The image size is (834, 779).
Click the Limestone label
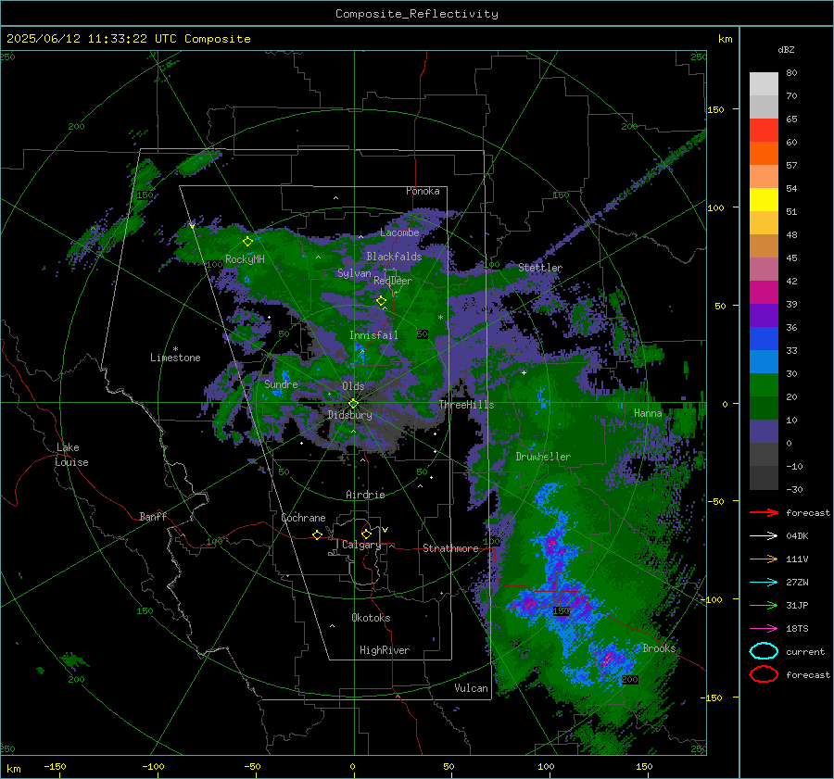[175, 358]
